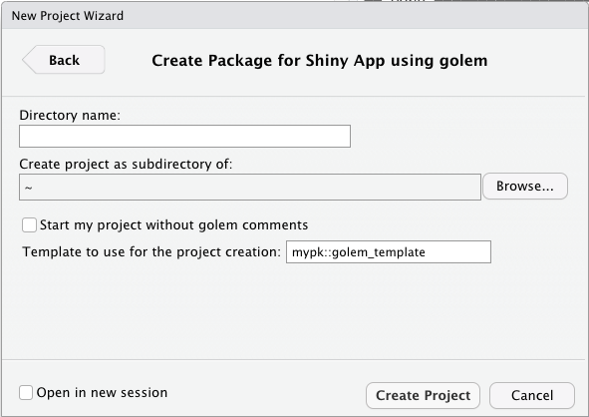Click the 'Directory name:' label
This screenshot has height=417, width=589.
pyautogui.click(x=70, y=115)
